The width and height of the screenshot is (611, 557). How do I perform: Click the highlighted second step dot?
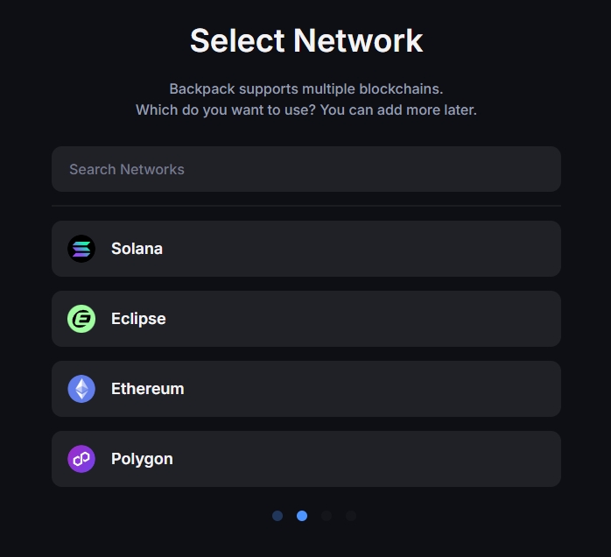tap(302, 516)
